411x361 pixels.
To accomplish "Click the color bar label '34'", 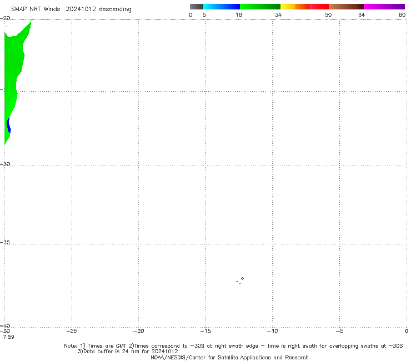I will 278,14.
